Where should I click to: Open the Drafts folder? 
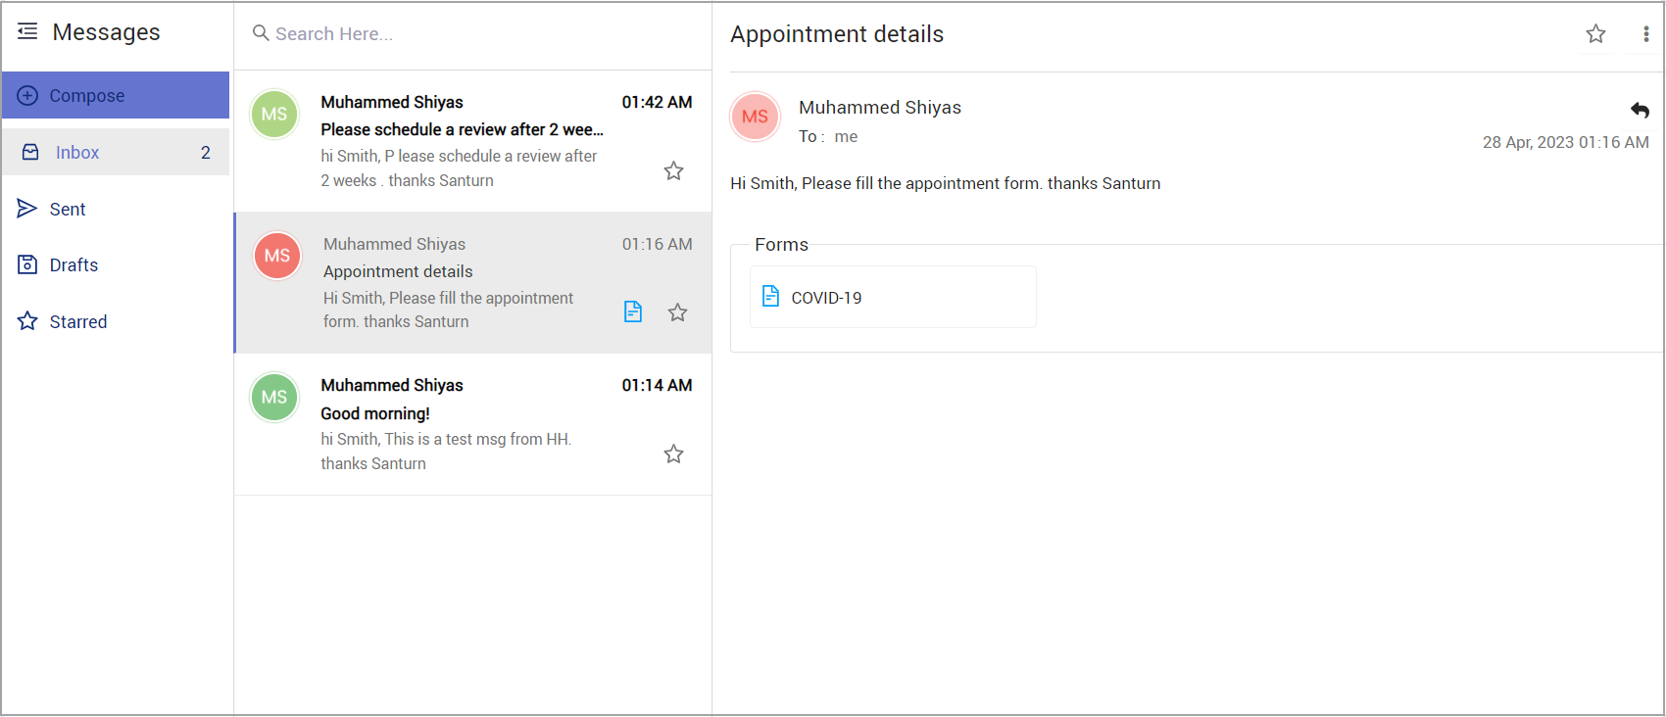tap(73, 265)
